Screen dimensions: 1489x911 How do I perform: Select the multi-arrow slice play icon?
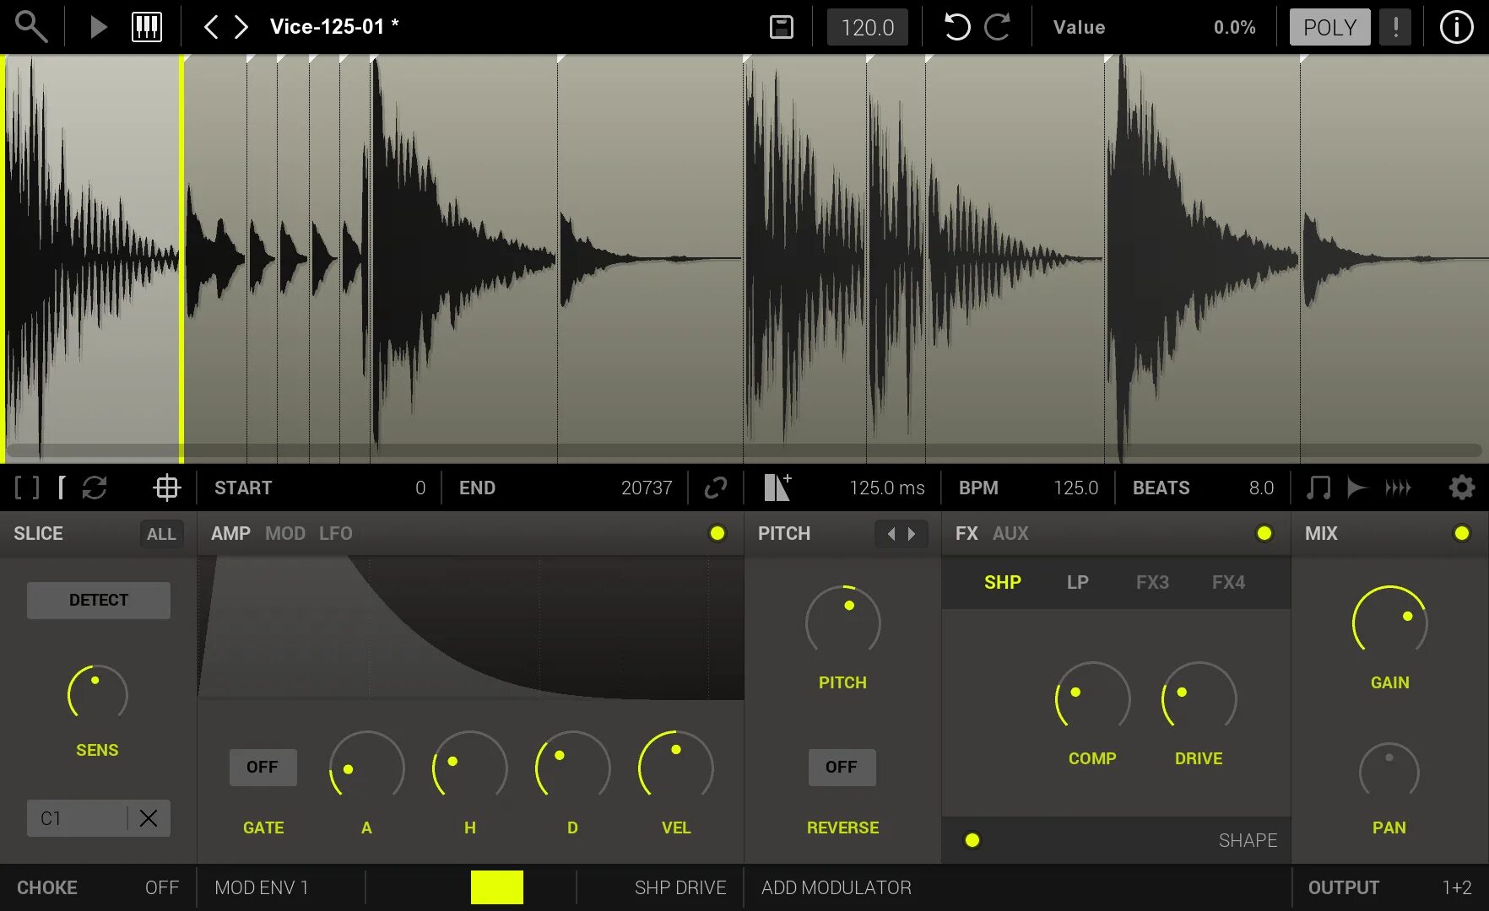pos(1398,488)
